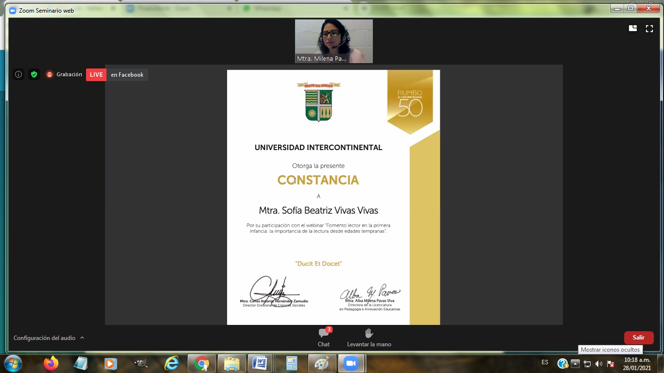This screenshot has width=664, height=373.
Task: Open Configuración del audio settings
Action: pos(44,338)
